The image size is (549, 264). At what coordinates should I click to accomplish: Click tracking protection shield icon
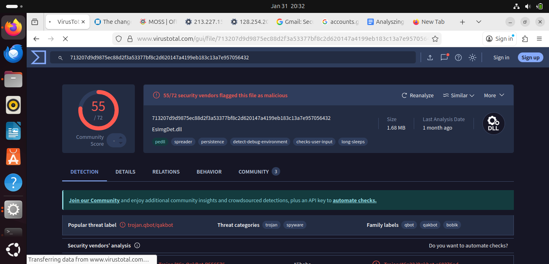point(119,39)
